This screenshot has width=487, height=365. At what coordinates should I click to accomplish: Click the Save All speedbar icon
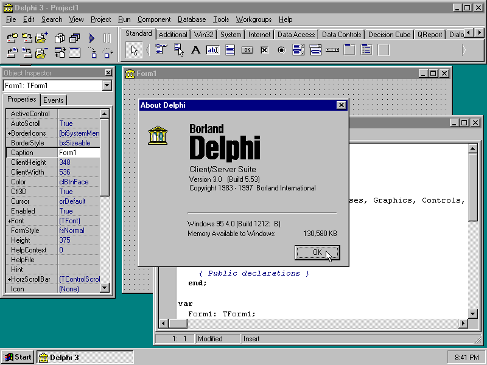27,38
